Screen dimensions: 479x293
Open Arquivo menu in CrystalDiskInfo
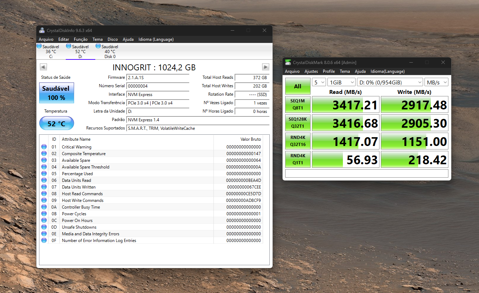(46, 39)
